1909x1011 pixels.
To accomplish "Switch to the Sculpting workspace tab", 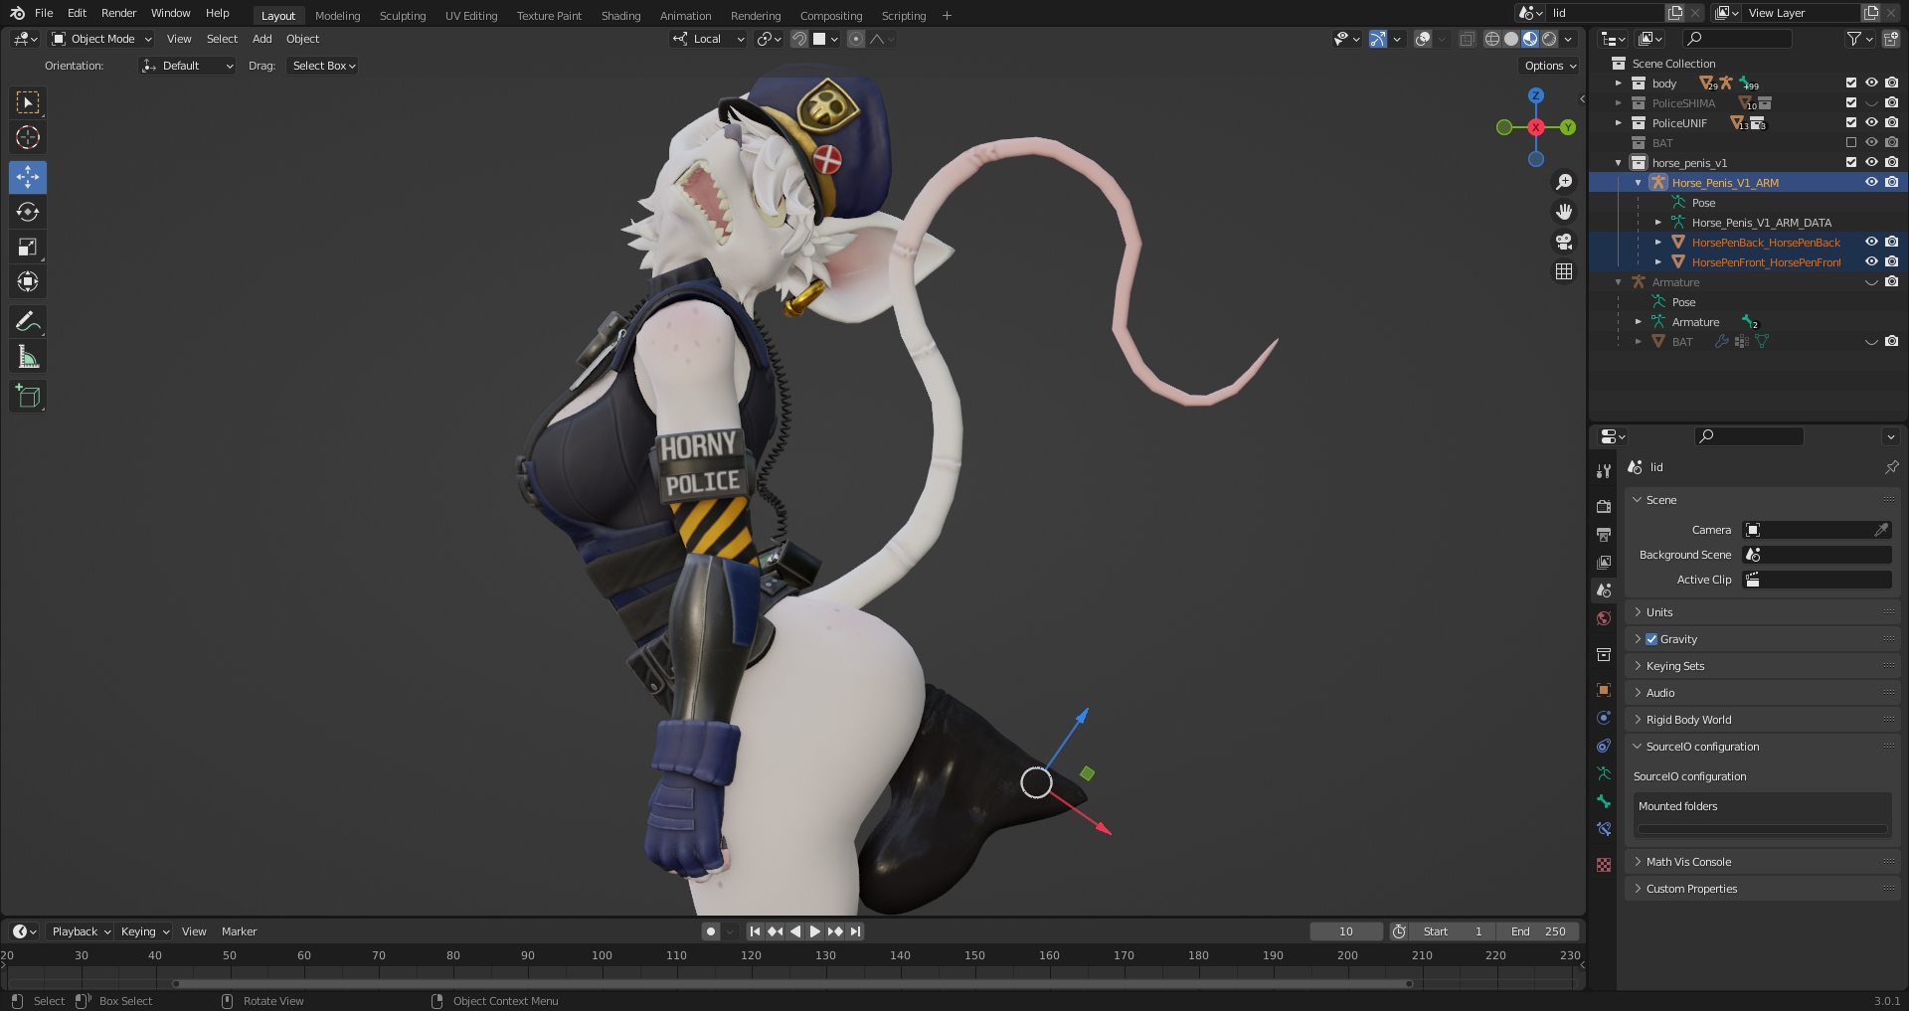I will [402, 15].
